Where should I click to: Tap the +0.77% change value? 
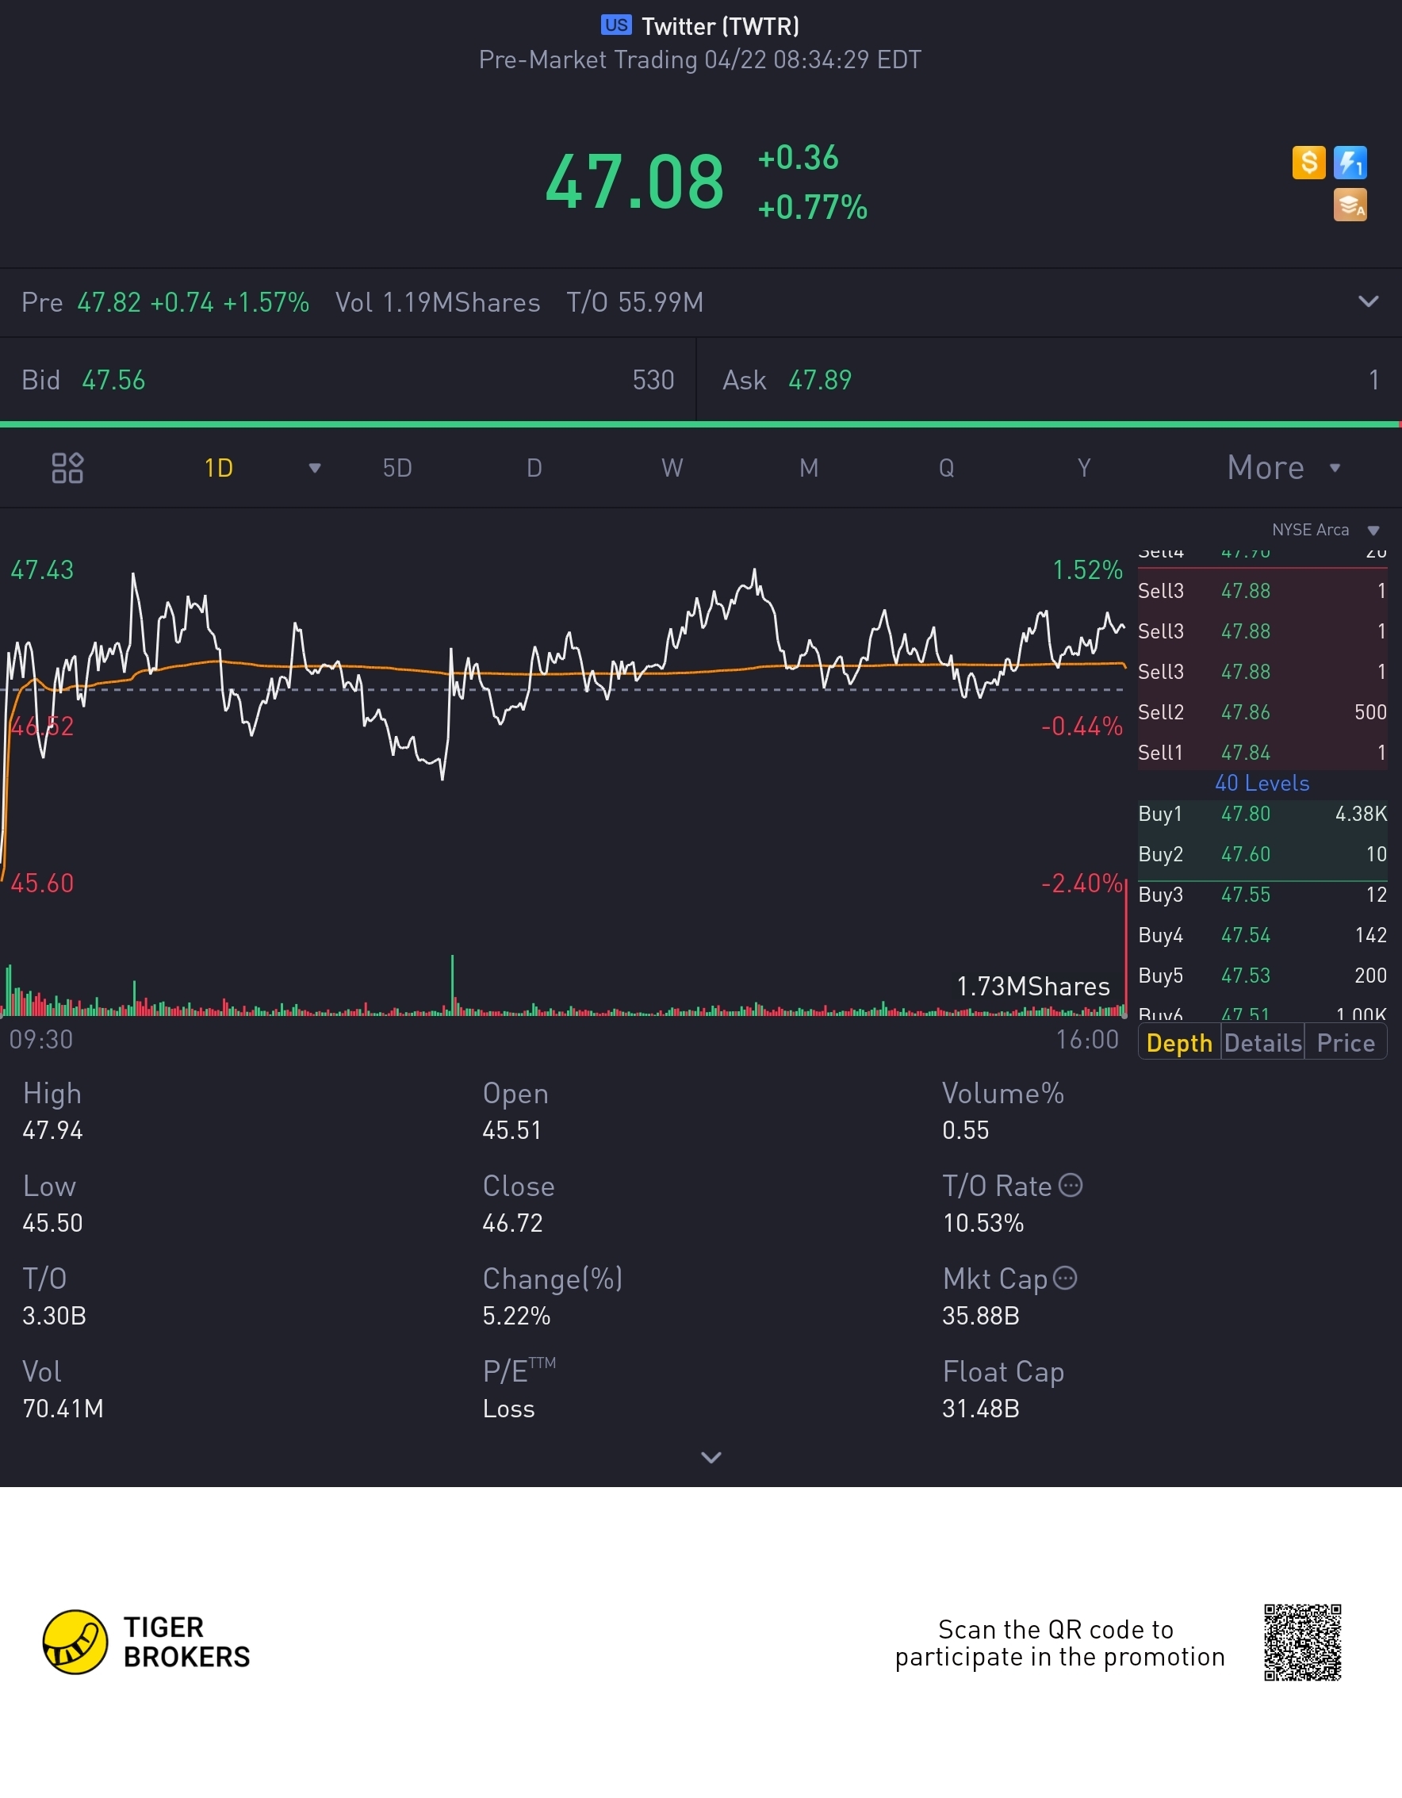tap(813, 208)
